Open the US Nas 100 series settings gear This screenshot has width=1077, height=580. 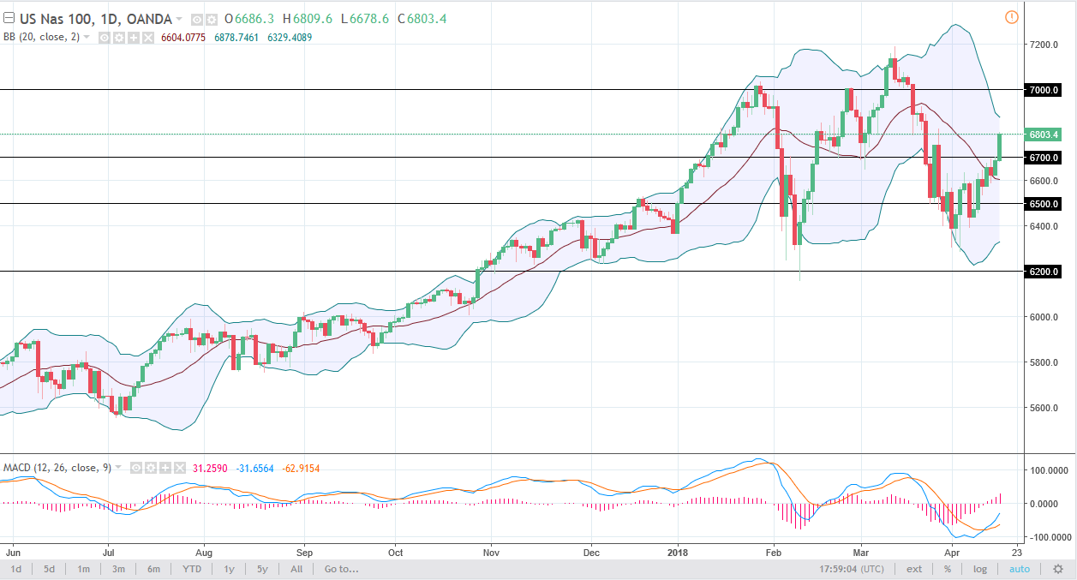[x=210, y=18]
